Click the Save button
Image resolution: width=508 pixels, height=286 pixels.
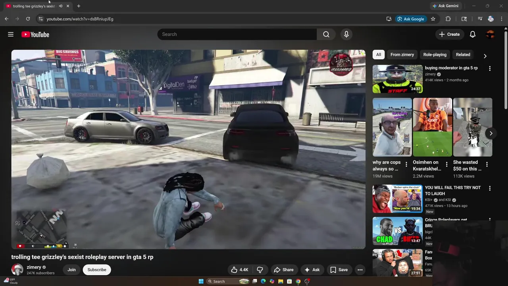(x=339, y=270)
